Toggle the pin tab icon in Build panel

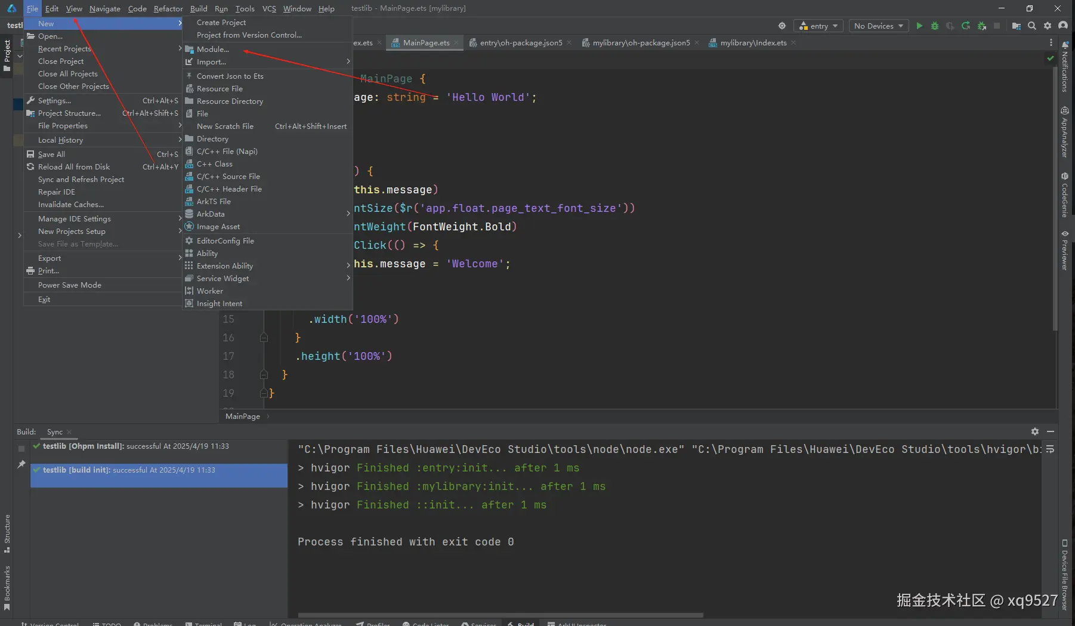coord(21,464)
